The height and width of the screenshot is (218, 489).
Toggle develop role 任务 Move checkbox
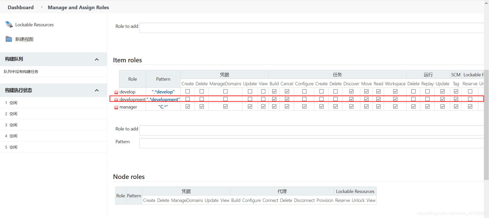click(x=366, y=91)
